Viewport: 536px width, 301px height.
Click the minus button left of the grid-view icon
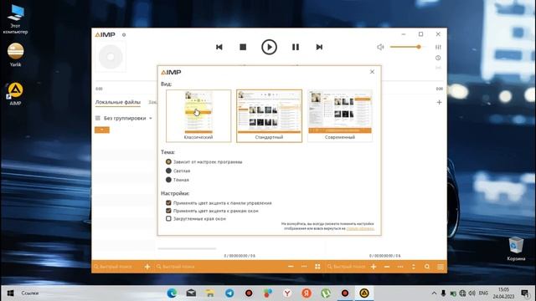coord(291,267)
